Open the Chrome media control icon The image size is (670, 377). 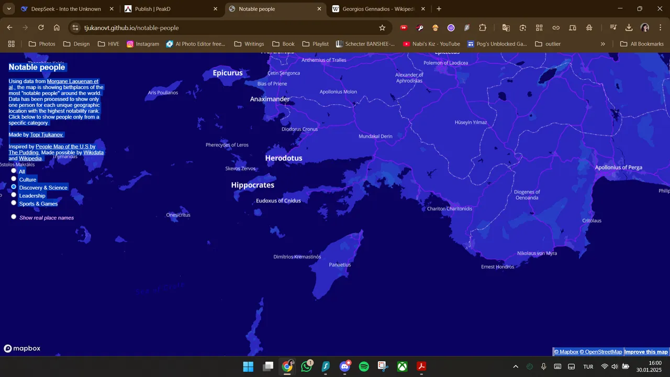tap(613, 28)
